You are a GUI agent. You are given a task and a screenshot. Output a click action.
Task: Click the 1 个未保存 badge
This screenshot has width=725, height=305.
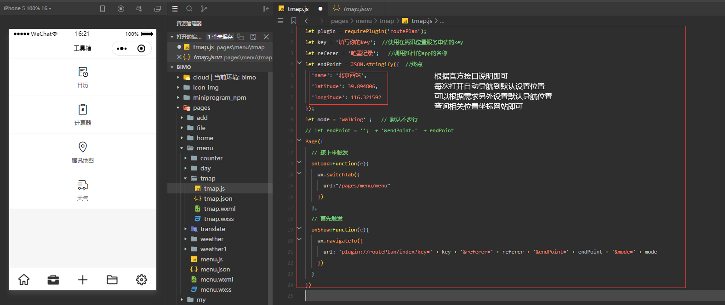click(220, 37)
